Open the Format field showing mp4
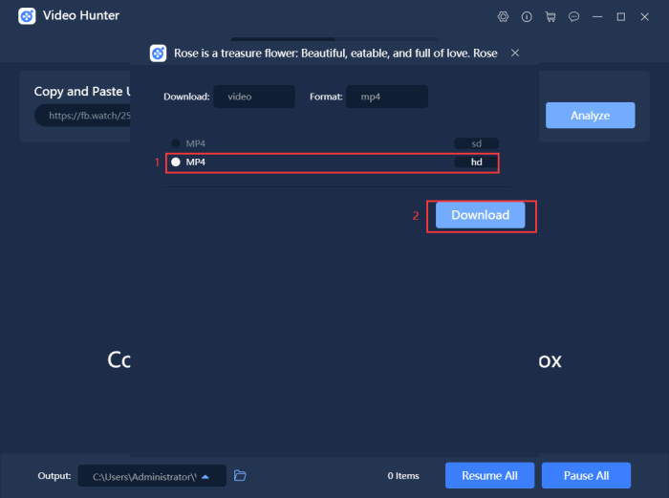The image size is (669, 498). click(x=387, y=97)
